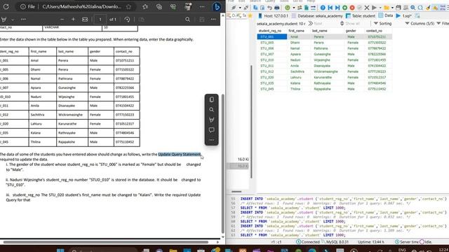Screen dimensions: 449x252
Task: Click the find text magnifier icon in HeidiSQL
Action: (x=413, y=8)
